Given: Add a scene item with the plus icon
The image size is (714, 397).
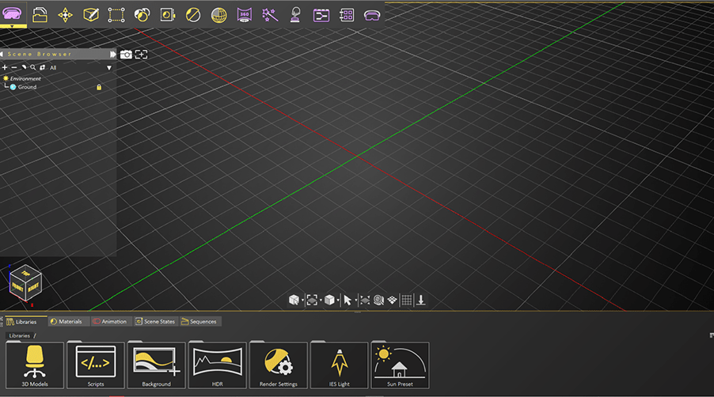Looking at the screenshot, I should [5, 67].
